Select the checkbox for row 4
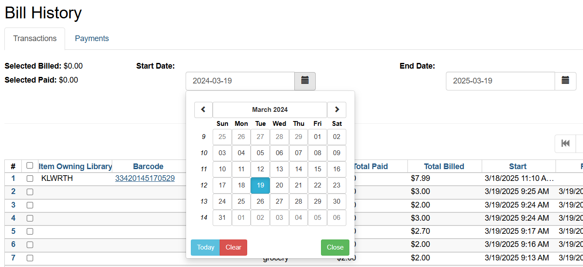This screenshot has height=267, width=583. (30, 218)
